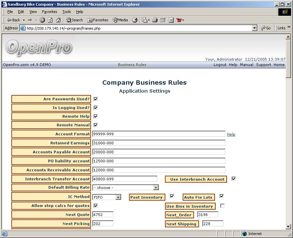Click the Go button next to address bar
Screen dimensions: 293x238
click(x=266, y=28)
